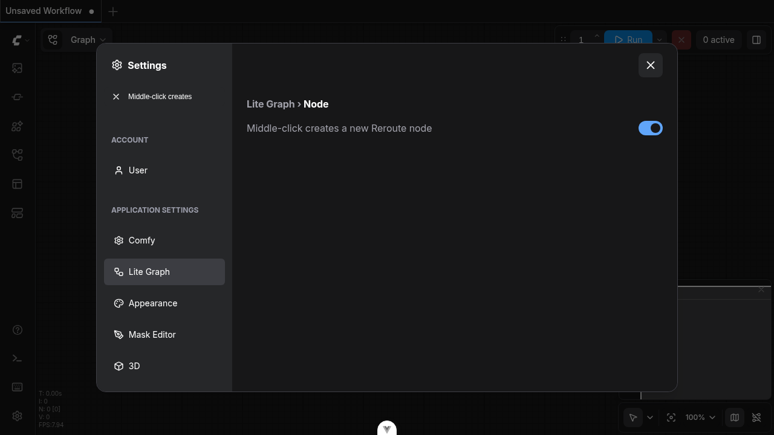Open the Appearance settings section

click(152, 303)
